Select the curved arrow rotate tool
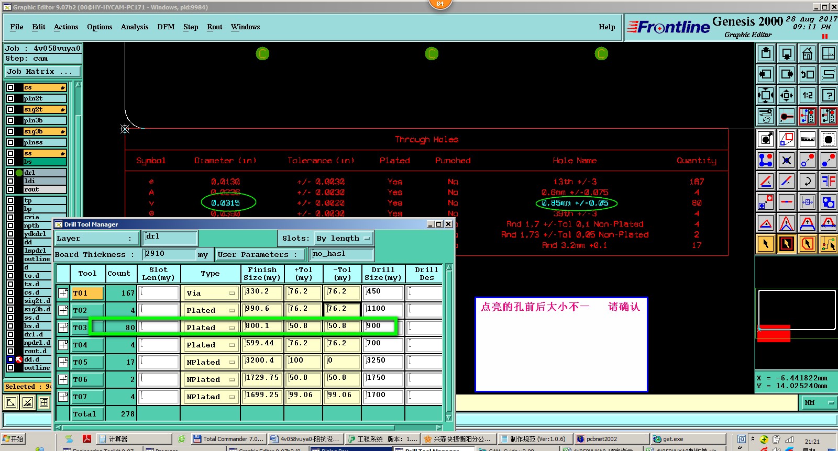 coord(808,181)
